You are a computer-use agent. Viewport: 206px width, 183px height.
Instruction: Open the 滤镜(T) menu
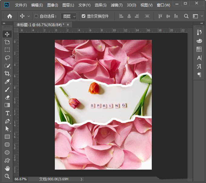click(117, 5)
